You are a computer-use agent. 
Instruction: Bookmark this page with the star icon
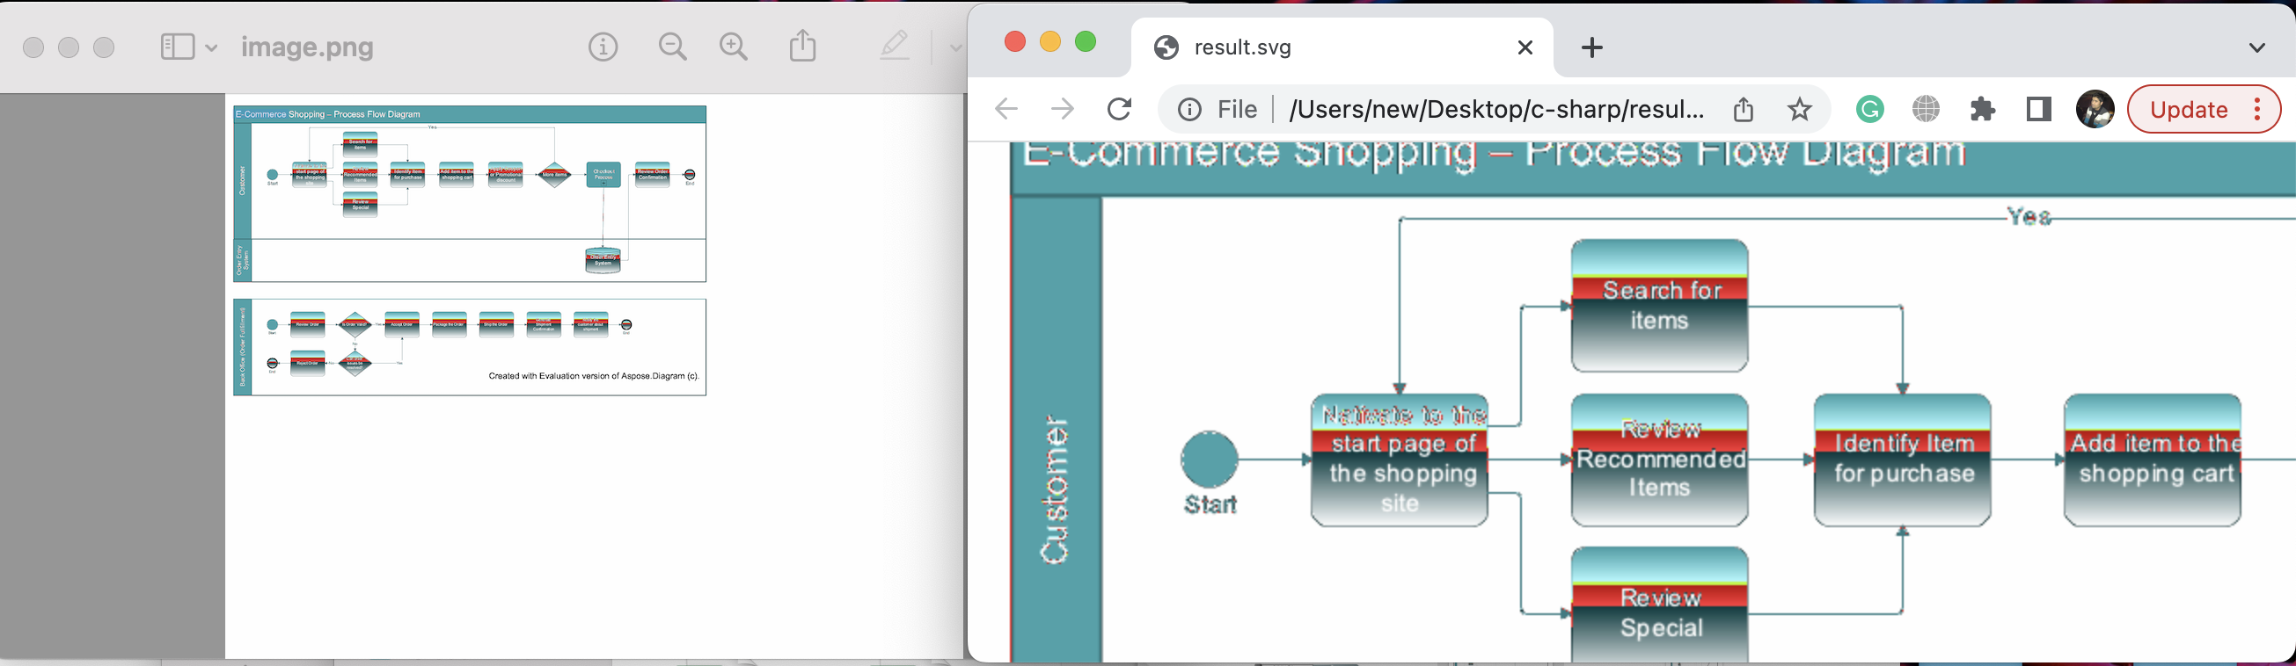pos(1800,110)
